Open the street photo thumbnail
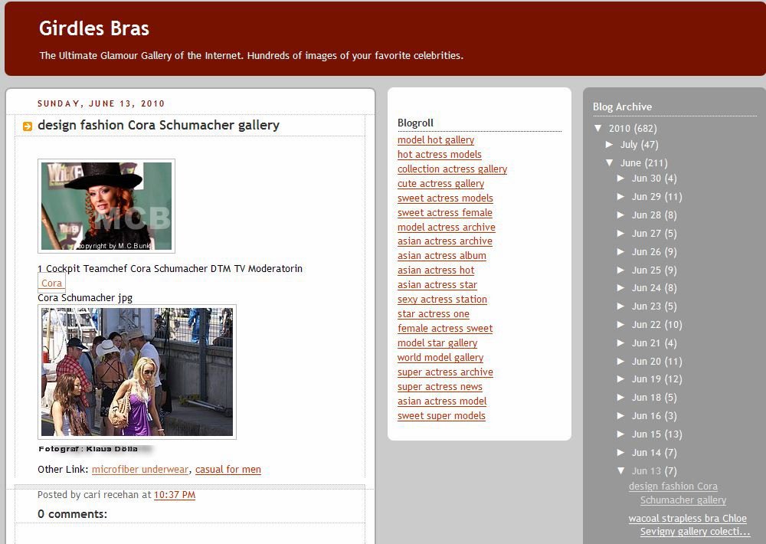Viewport: 766px width, 544px height. [136, 372]
